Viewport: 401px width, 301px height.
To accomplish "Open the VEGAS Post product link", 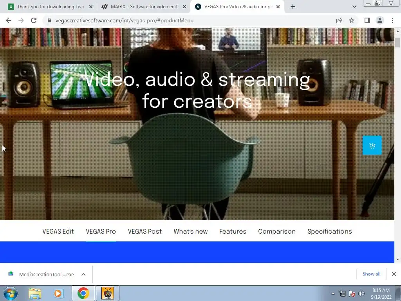I will [145, 231].
